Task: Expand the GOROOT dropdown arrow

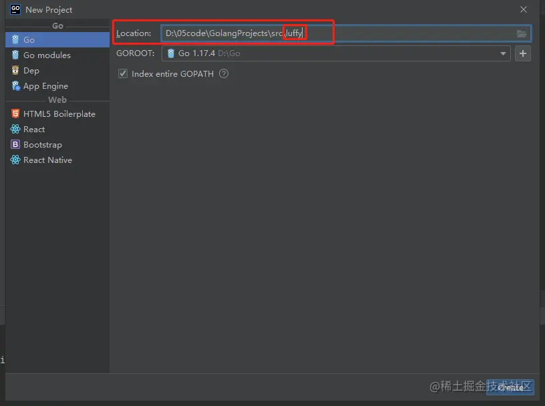Action: [x=503, y=53]
